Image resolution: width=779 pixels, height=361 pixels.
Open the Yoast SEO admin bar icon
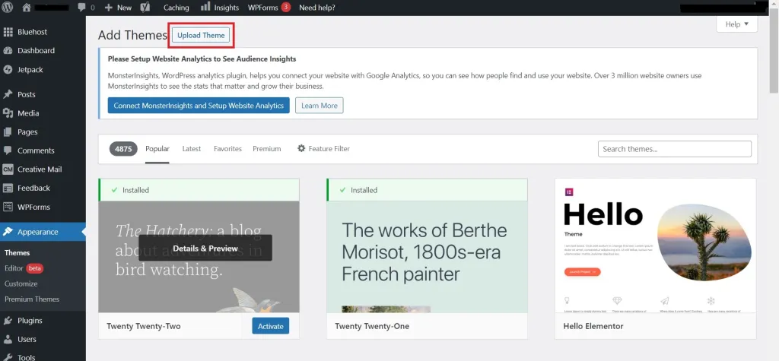click(x=145, y=8)
